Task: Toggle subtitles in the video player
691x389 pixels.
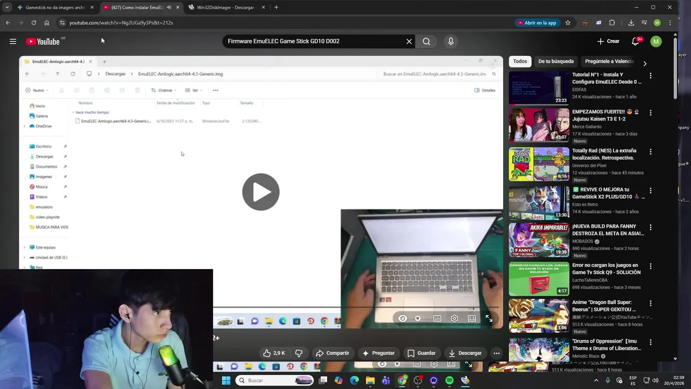Action: 437,319
